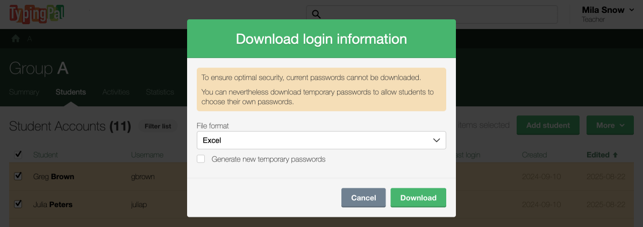Deselect Julia Peters' row checkbox
Image resolution: width=643 pixels, height=227 pixels.
click(18, 204)
